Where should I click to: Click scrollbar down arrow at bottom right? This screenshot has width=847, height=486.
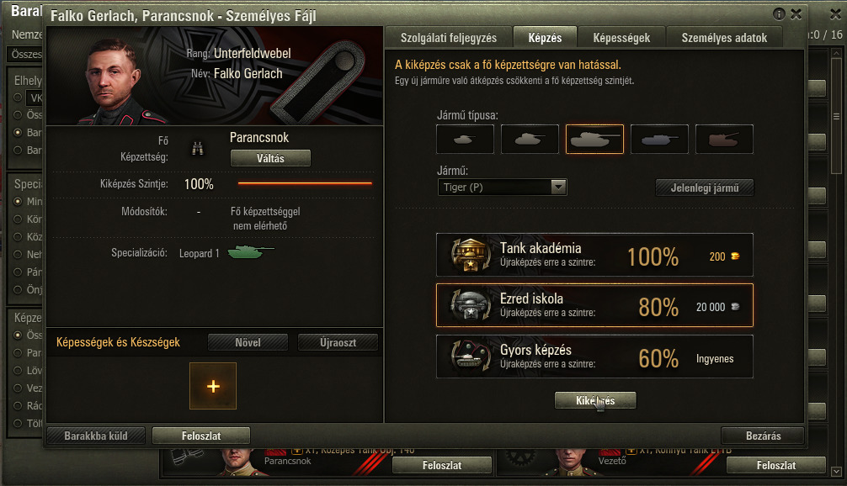point(836,472)
